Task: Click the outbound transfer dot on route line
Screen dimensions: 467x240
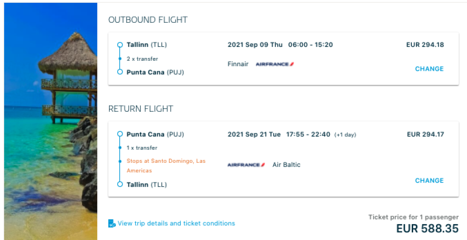Action: pyautogui.click(x=120, y=59)
